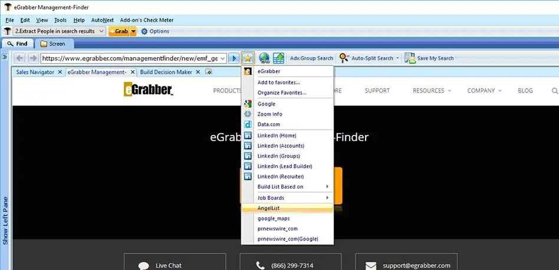
Task: Open the Edit menu
Action: click(25, 20)
